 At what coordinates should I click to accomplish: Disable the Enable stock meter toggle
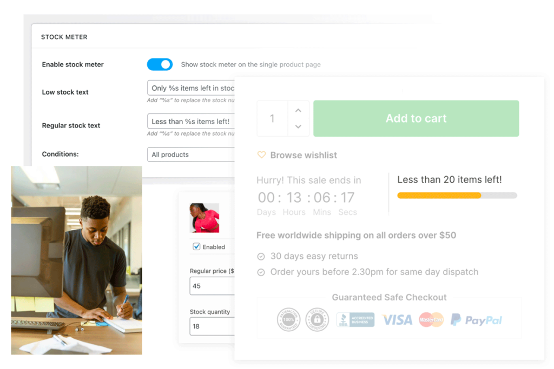[x=160, y=64]
